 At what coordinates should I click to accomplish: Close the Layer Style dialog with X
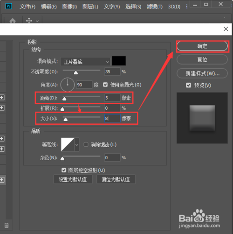[x=226, y=29]
